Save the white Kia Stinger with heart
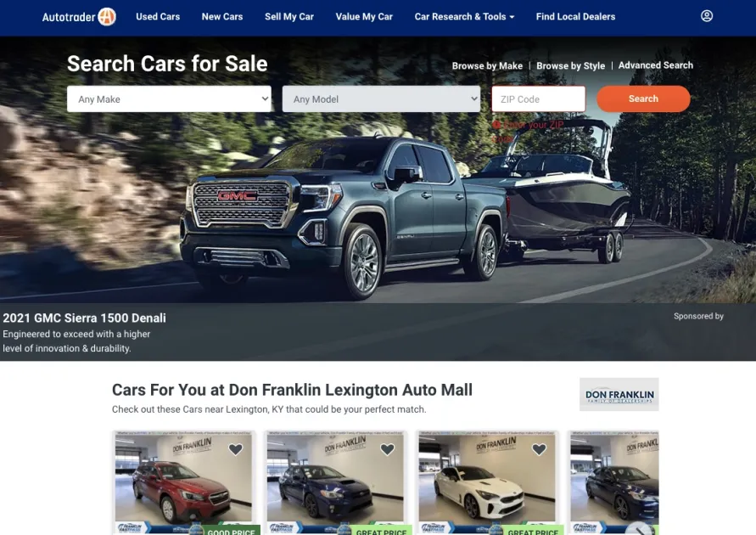Screen dimensions: 756x535 click(539, 449)
